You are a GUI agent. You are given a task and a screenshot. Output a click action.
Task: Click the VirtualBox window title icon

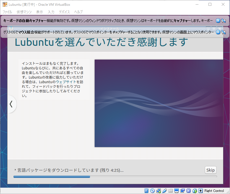[x=5, y=4]
